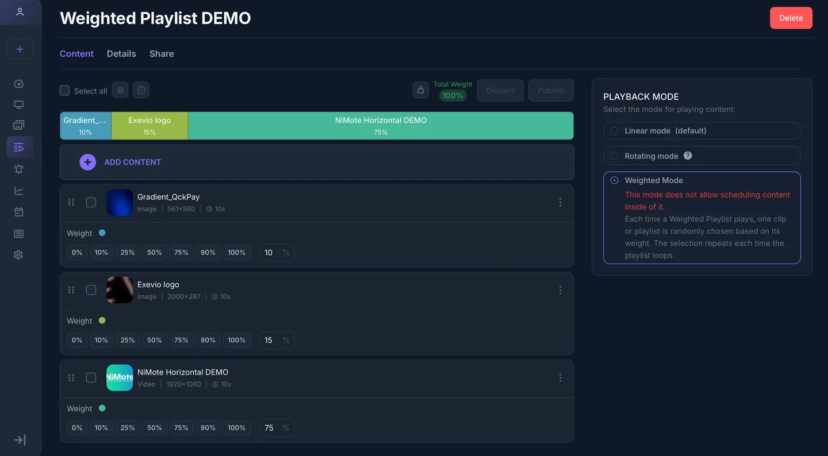Click the olive weight color dot for Exevio logo
Viewport: 828px width, 456px height.
pyautogui.click(x=102, y=320)
